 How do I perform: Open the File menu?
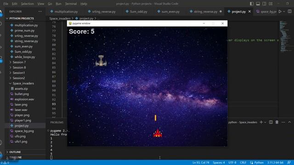point(6,4)
